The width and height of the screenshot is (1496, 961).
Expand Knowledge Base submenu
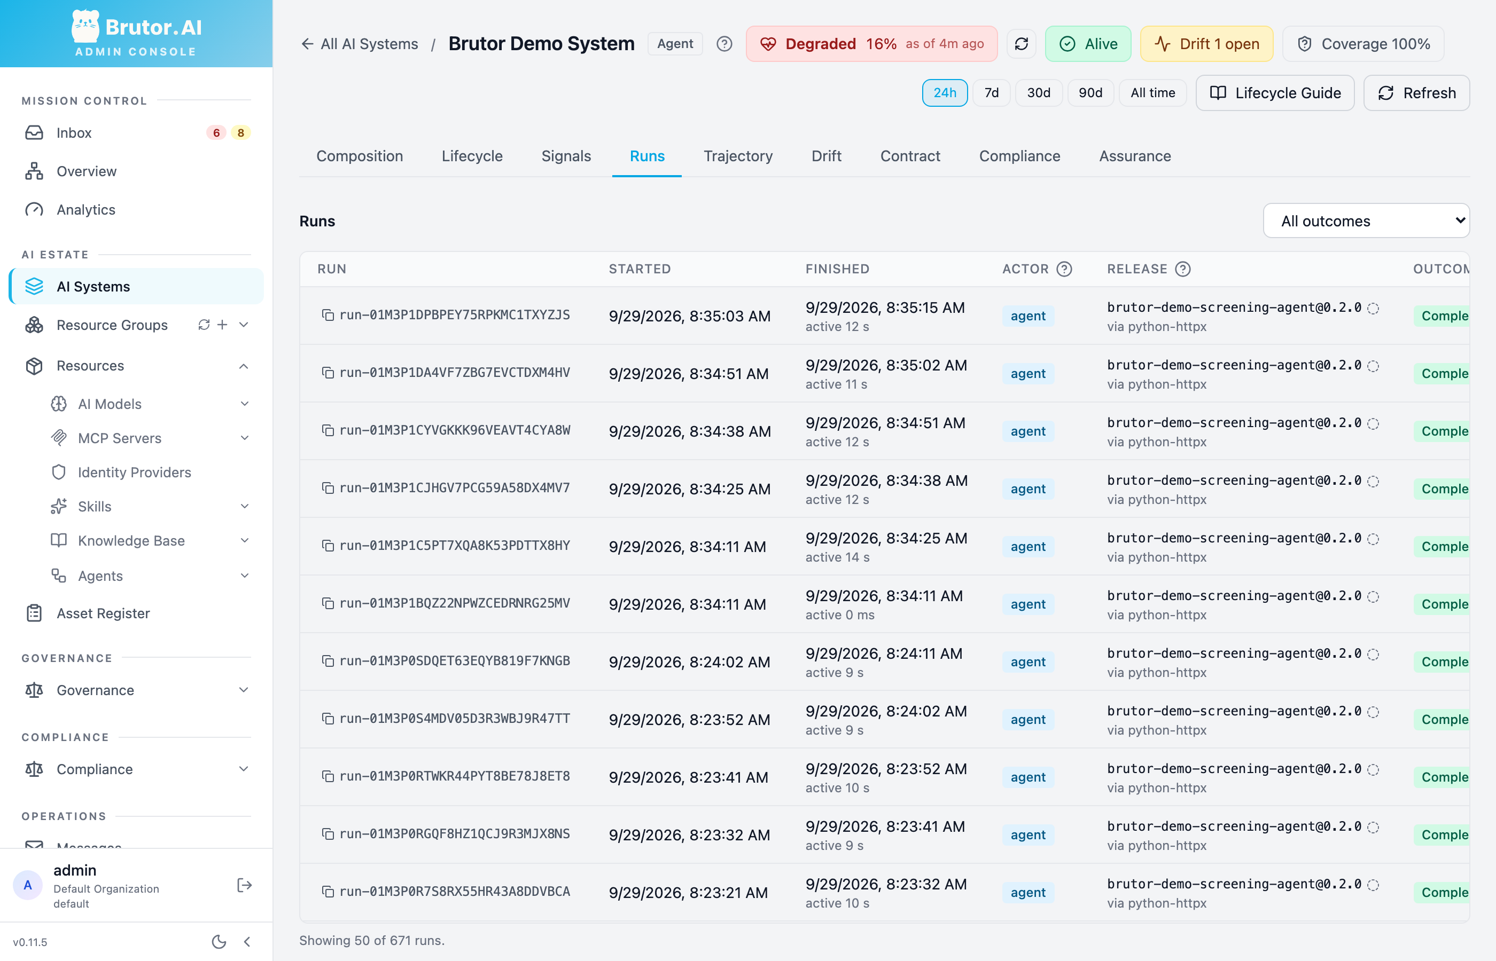coord(245,540)
